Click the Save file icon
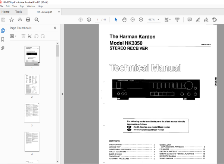The width and height of the screenshot is (224, 164). 3,19
